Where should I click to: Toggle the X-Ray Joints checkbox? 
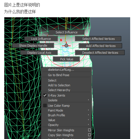tap(45, 95)
